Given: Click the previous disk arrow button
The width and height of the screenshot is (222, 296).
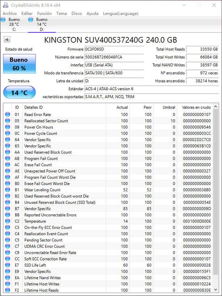Looking at the screenshot, I should coord(7,40).
